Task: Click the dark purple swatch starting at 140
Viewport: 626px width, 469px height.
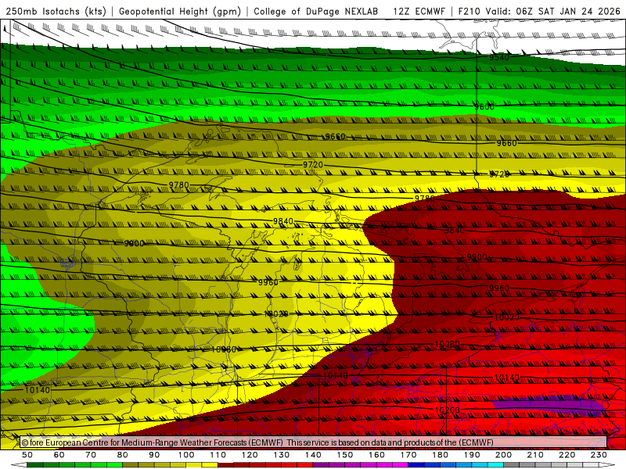Action: (x=321, y=464)
